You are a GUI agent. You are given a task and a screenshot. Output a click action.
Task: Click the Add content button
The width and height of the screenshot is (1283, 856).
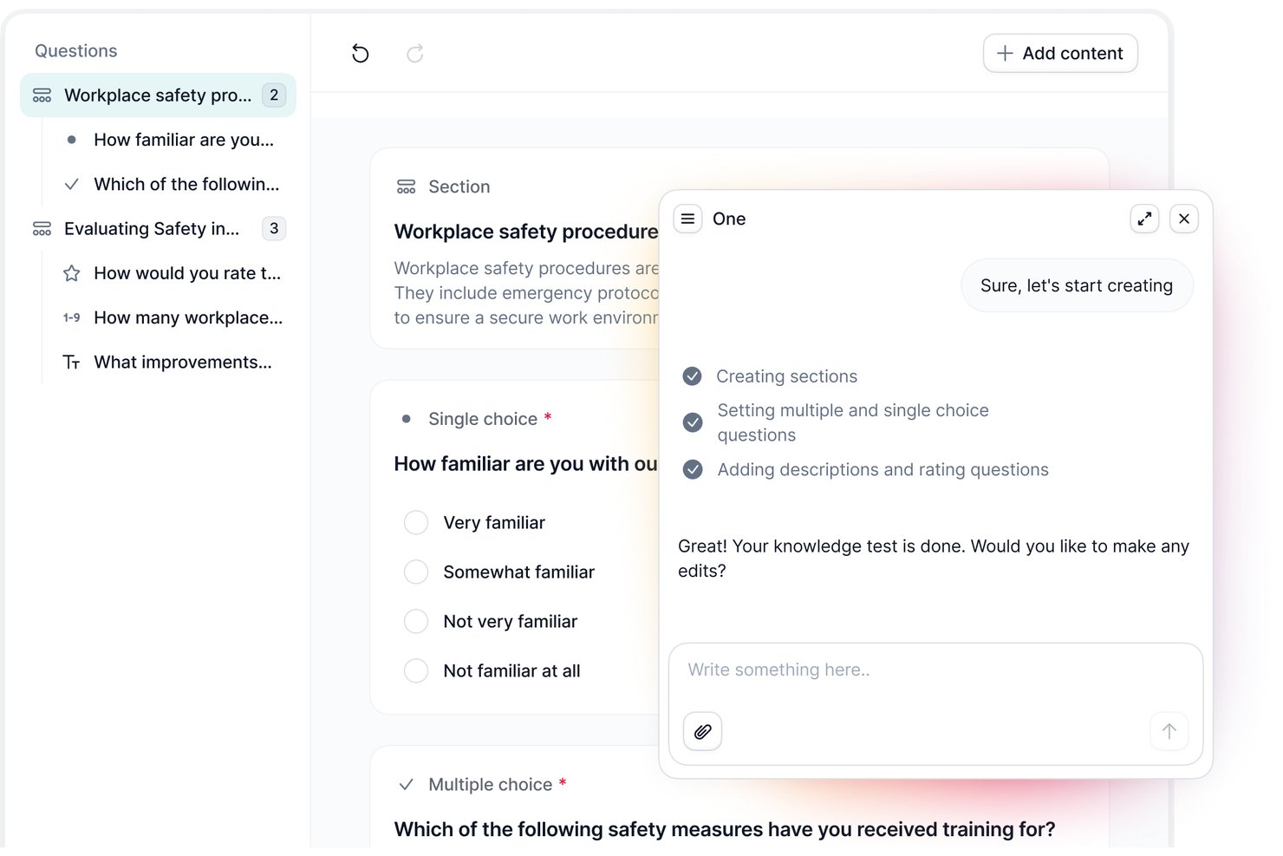pos(1060,53)
